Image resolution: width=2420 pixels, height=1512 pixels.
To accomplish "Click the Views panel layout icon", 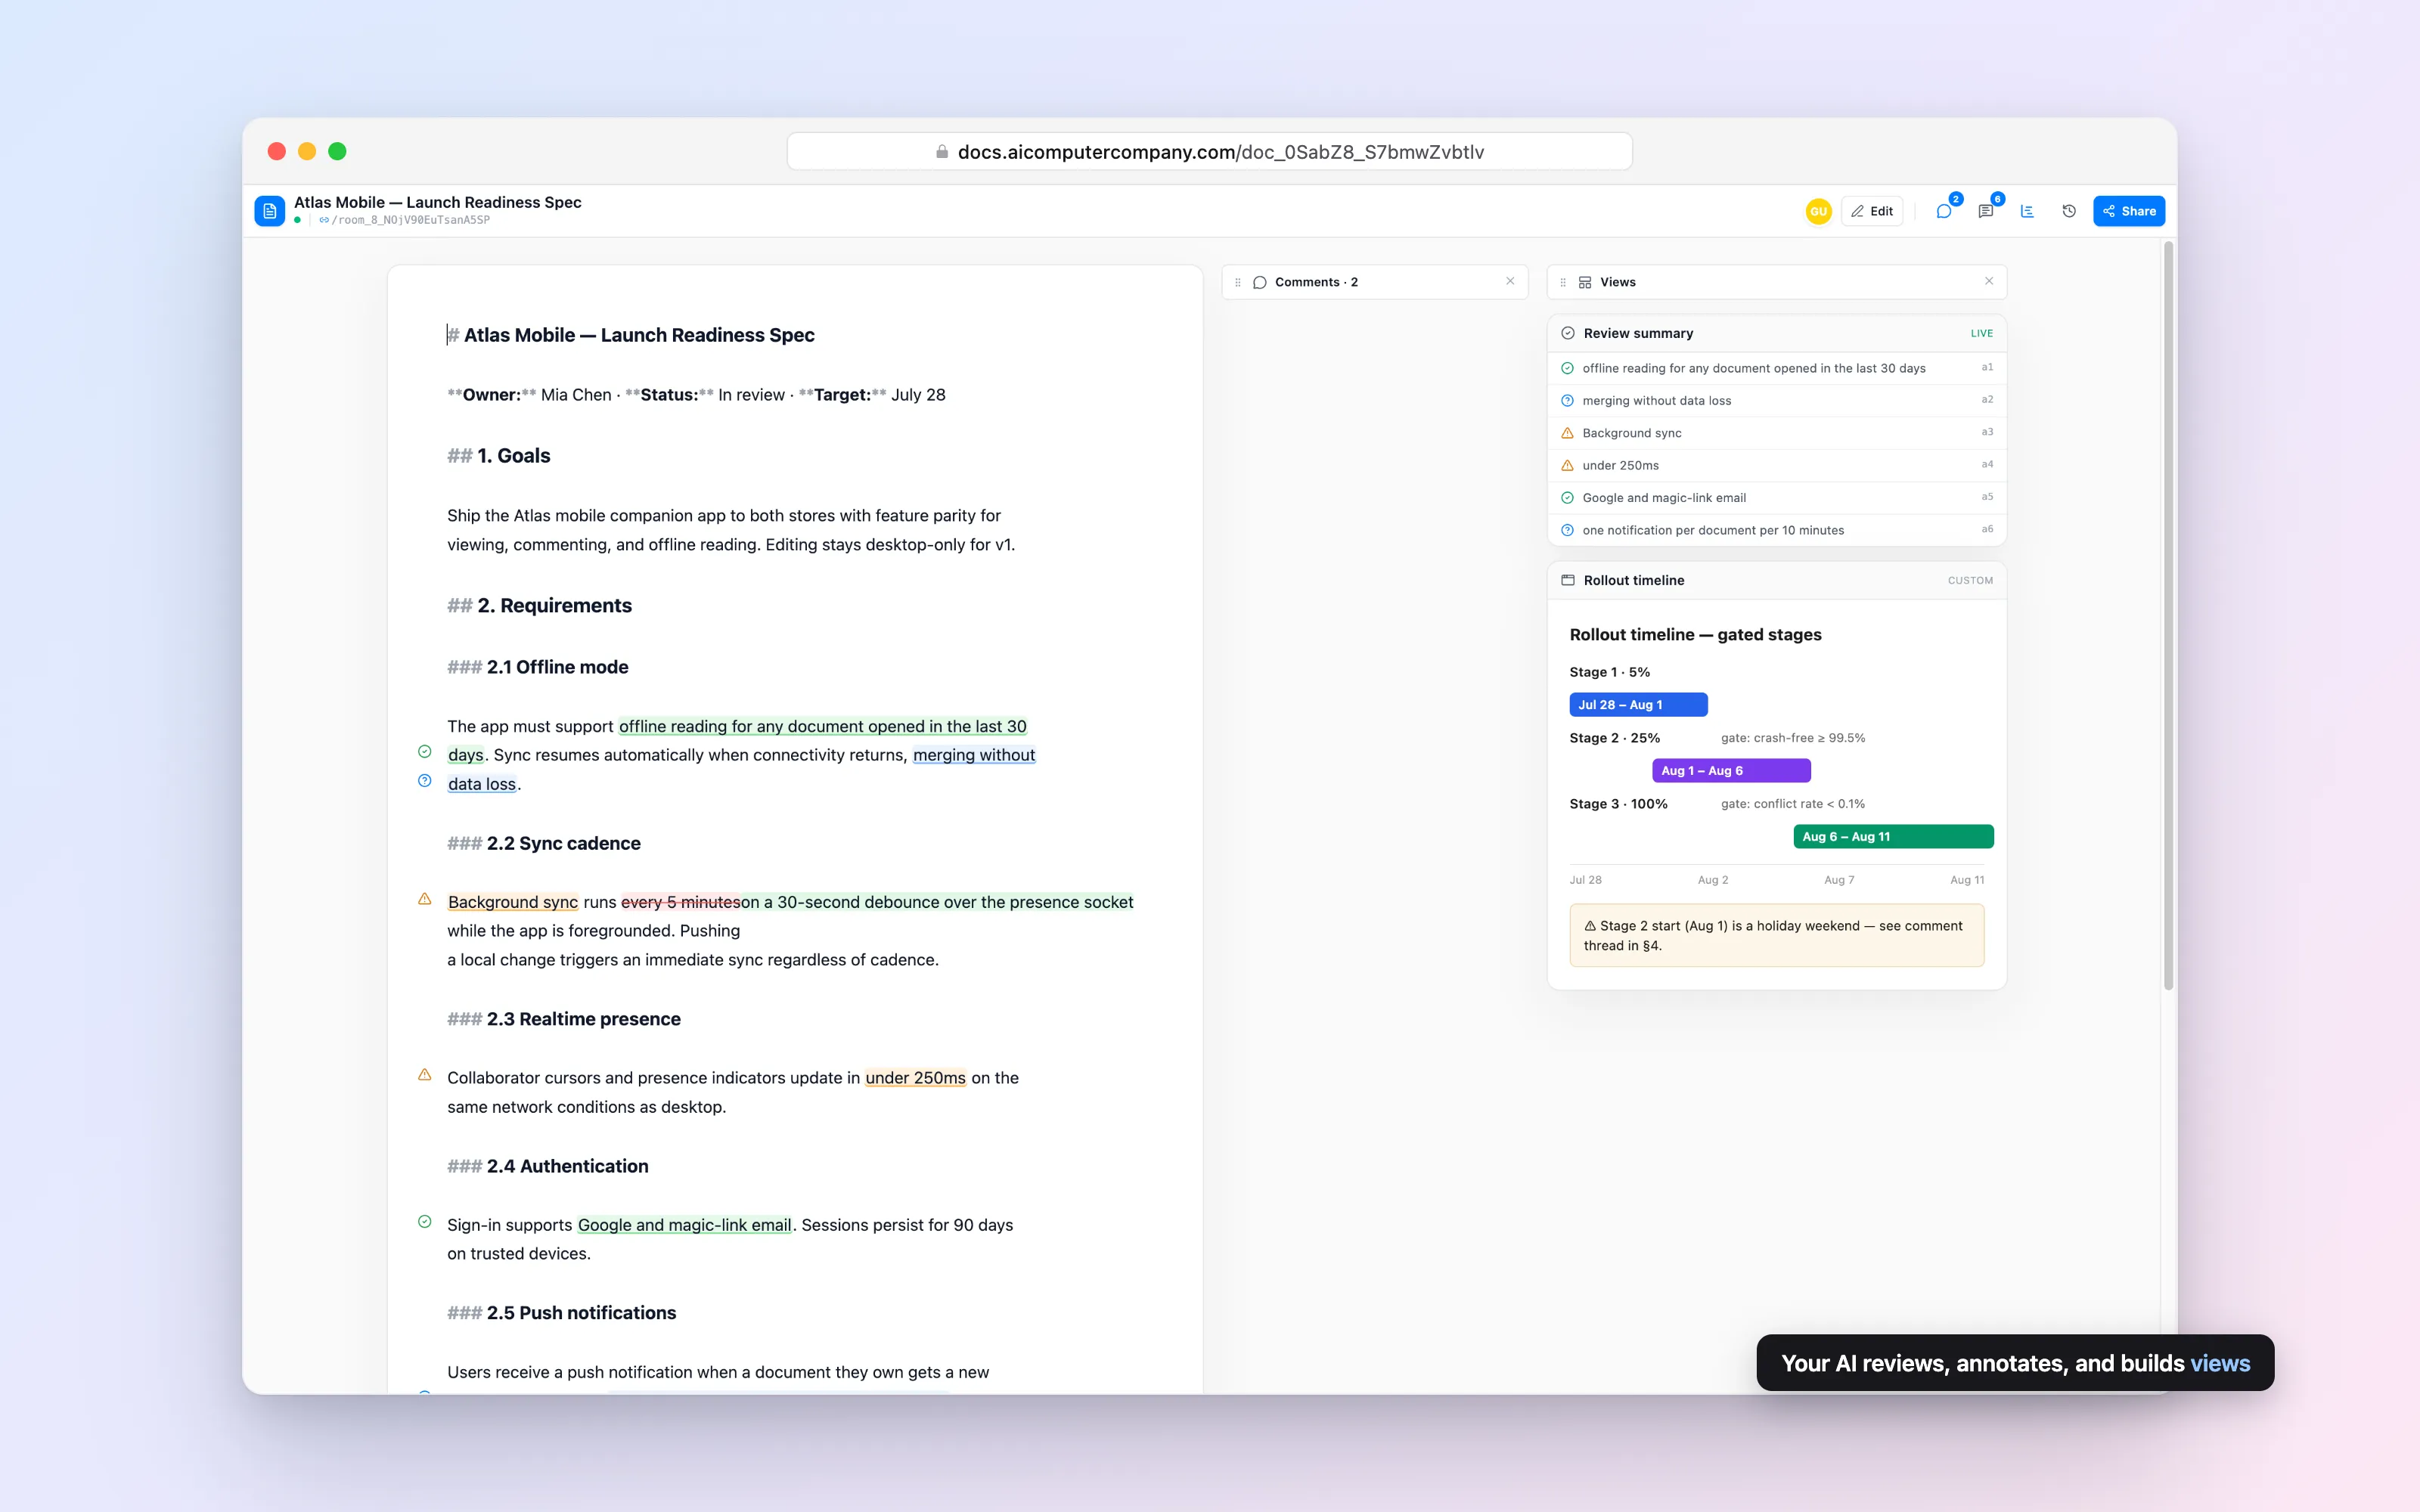I will [x=1585, y=282].
